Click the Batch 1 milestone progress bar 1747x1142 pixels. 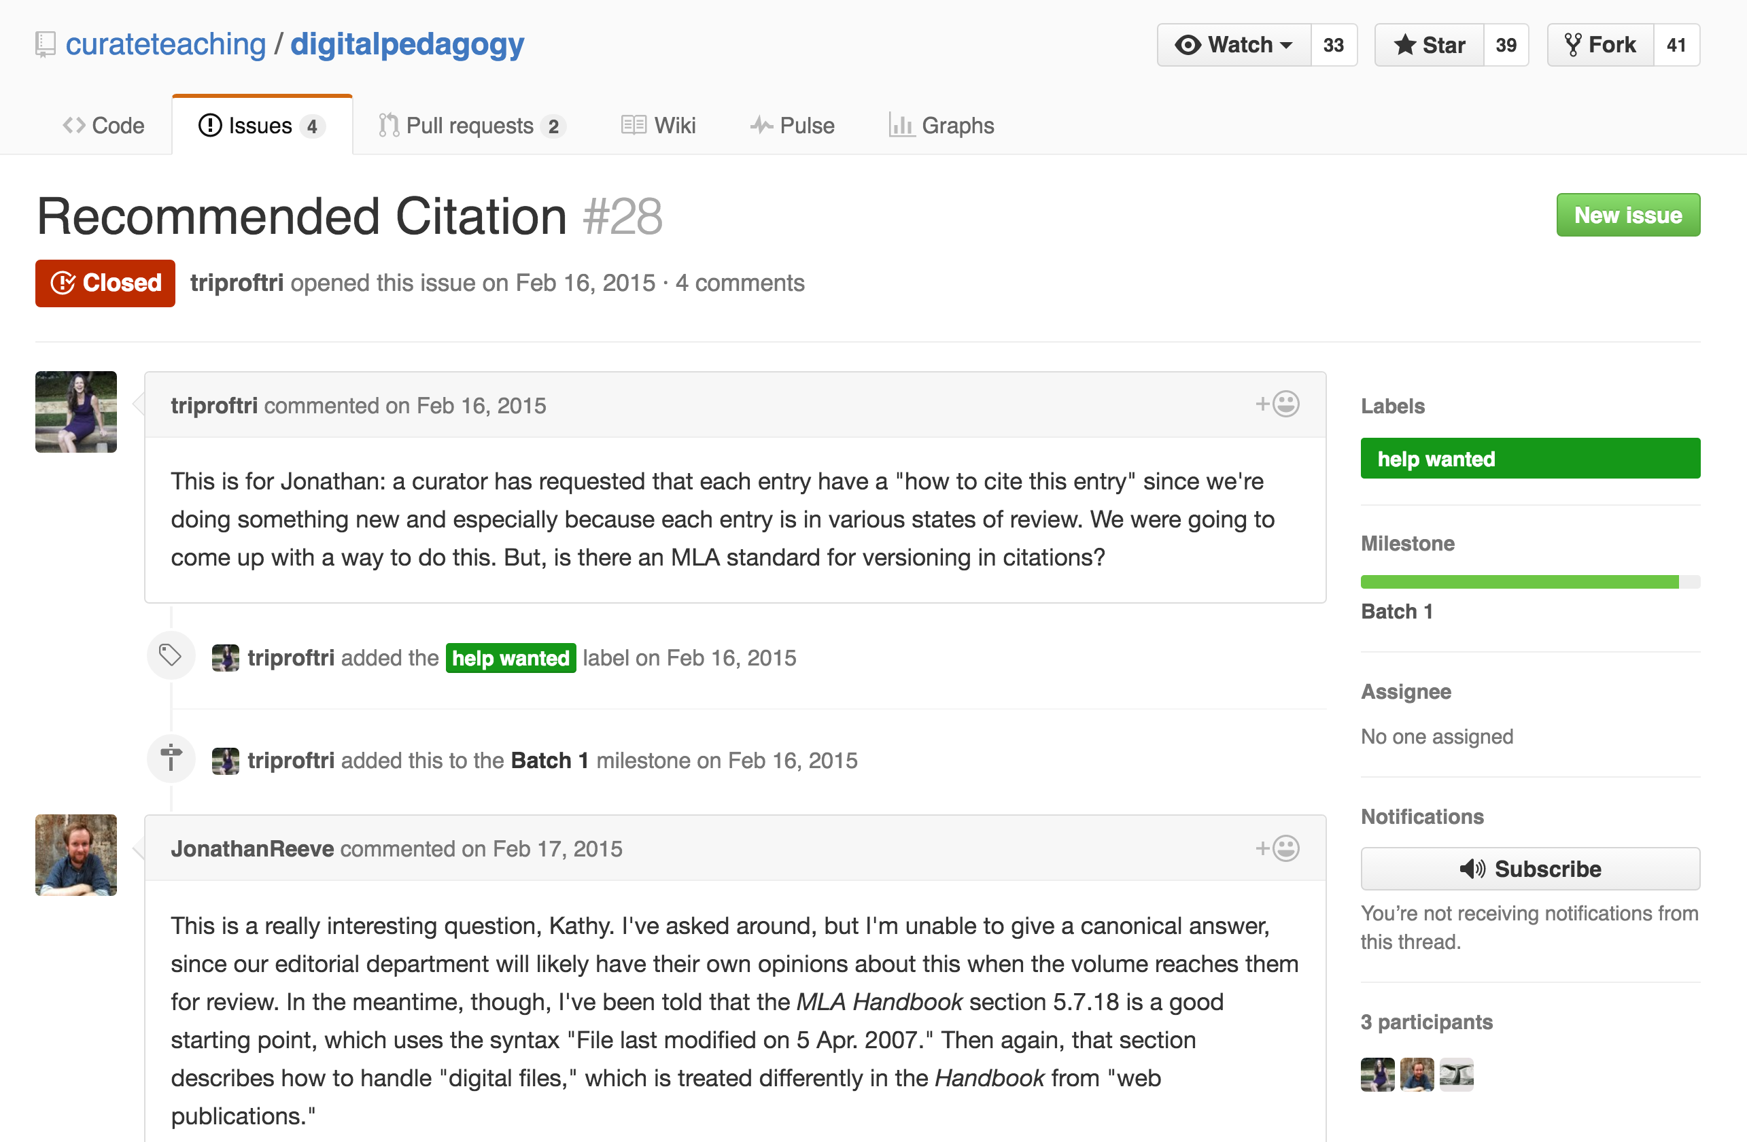pyautogui.click(x=1530, y=582)
